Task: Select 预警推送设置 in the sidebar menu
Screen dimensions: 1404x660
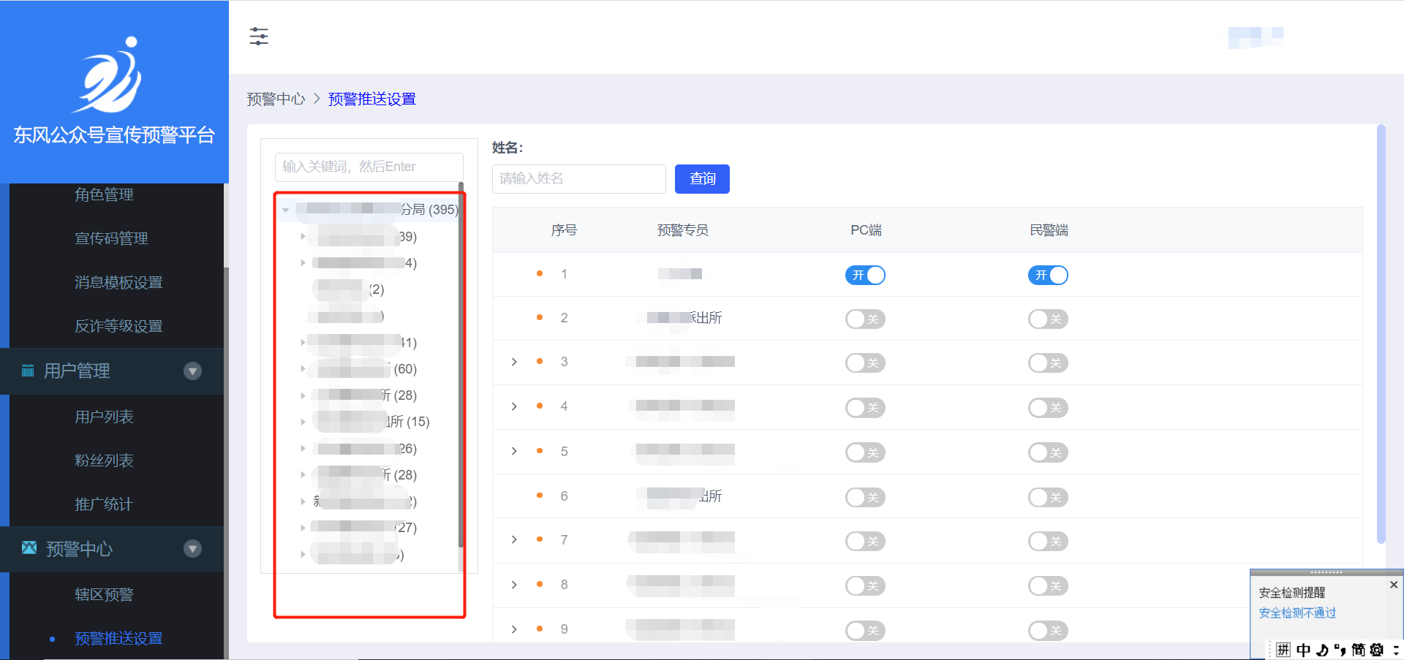Action: pyautogui.click(x=118, y=638)
